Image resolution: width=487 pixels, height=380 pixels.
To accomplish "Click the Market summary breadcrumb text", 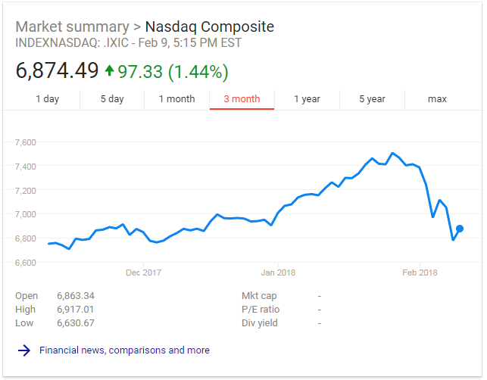I will [72, 27].
